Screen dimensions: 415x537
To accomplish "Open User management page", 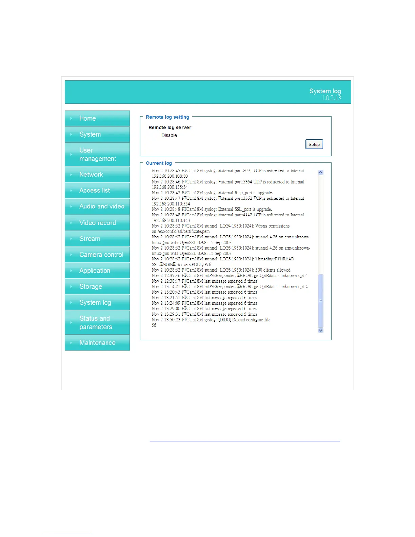I will click(x=97, y=154).
